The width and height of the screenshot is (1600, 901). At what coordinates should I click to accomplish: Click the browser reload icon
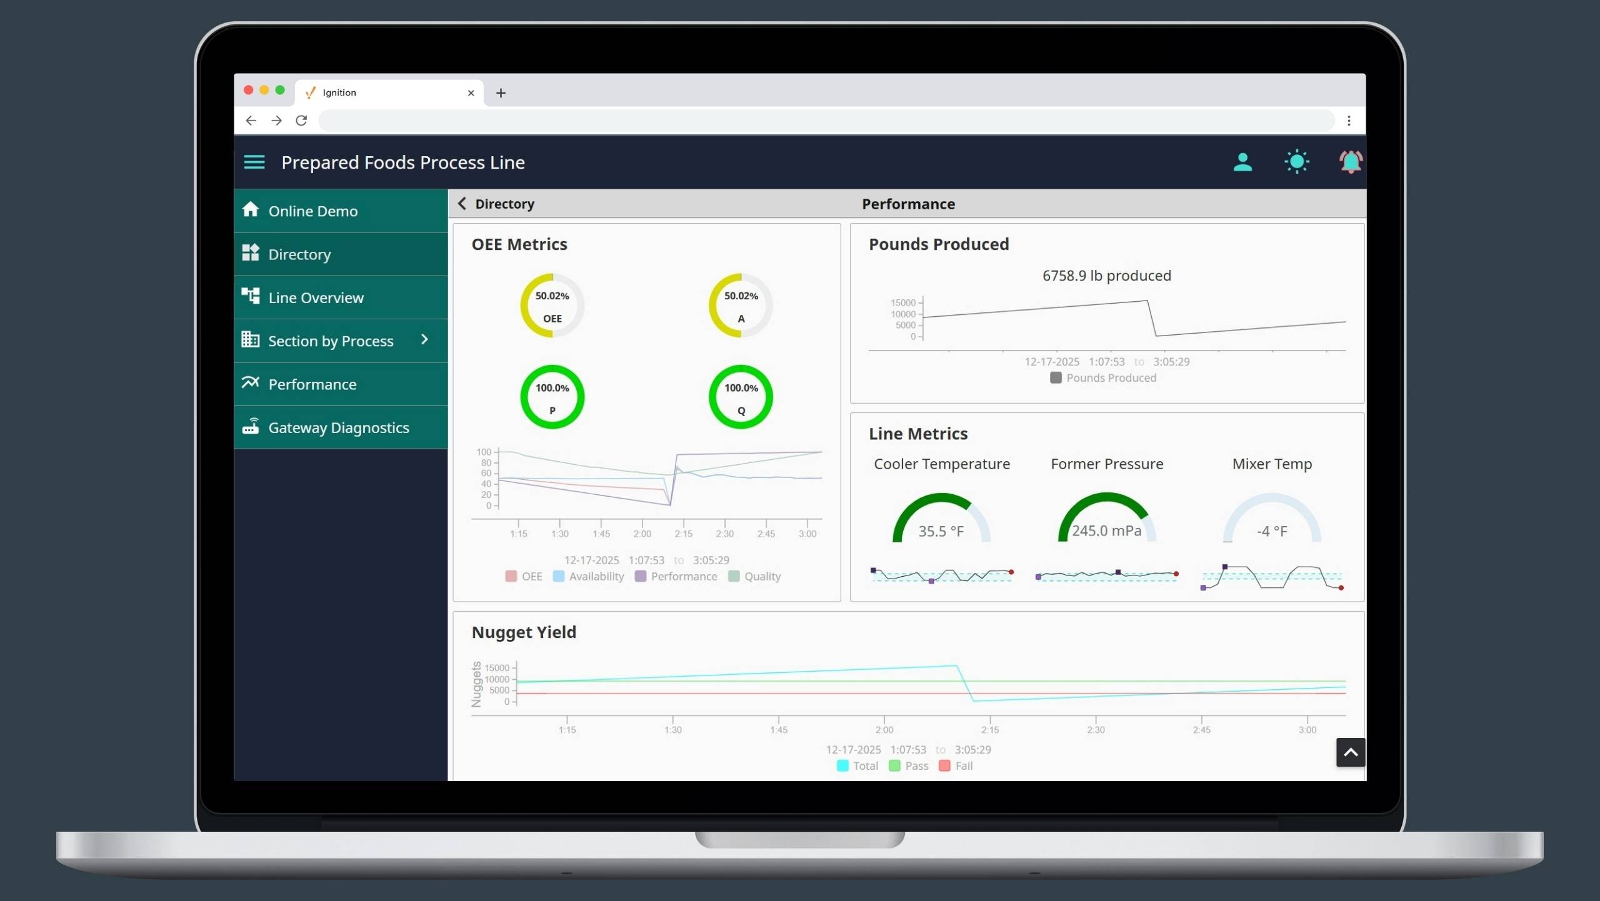point(302,121)
